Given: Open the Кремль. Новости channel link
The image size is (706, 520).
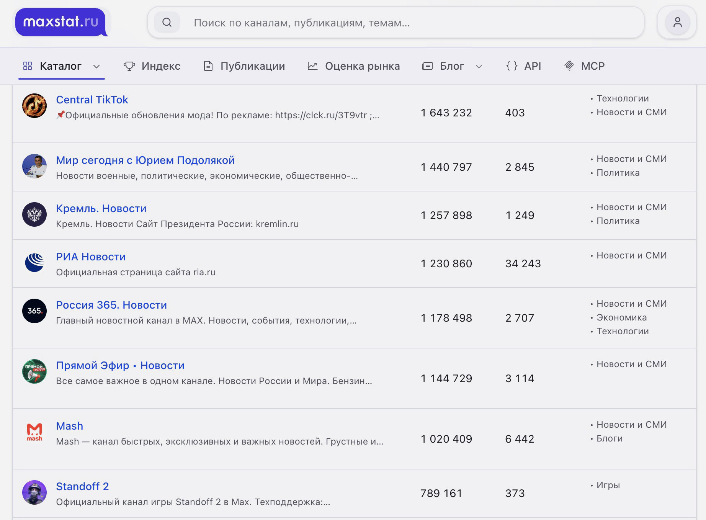Looking at the screenshot, I should pyautogui.click(x=101, y=208).
